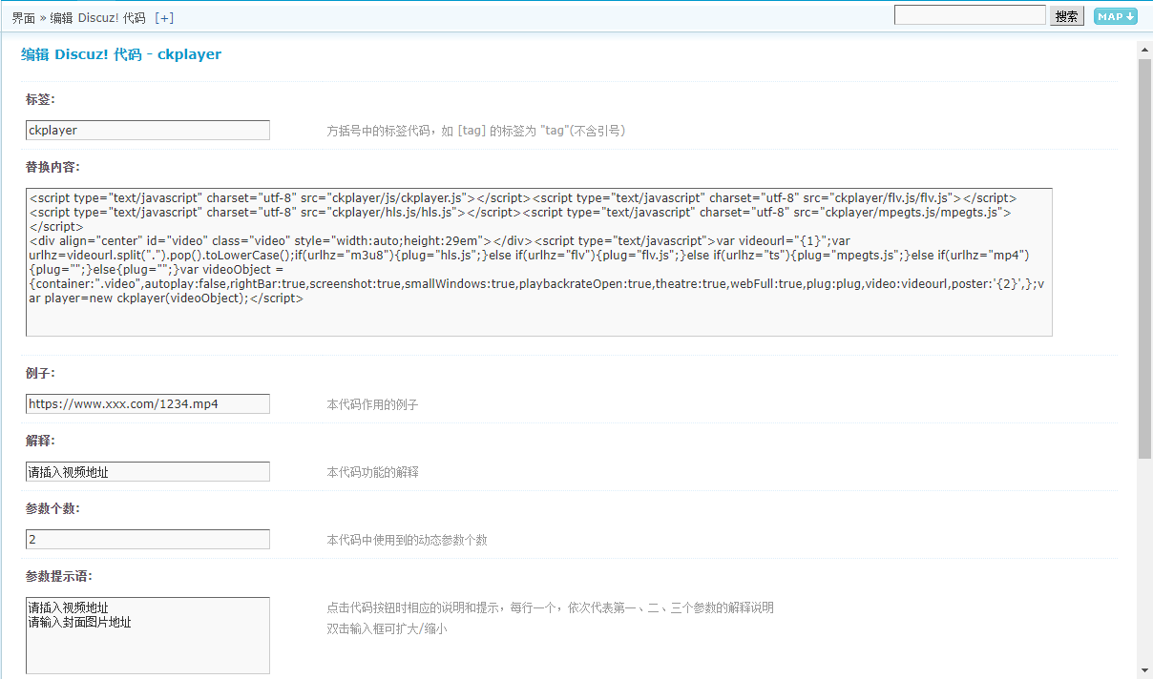Click the 解释 explanation input field

[148, 471]
